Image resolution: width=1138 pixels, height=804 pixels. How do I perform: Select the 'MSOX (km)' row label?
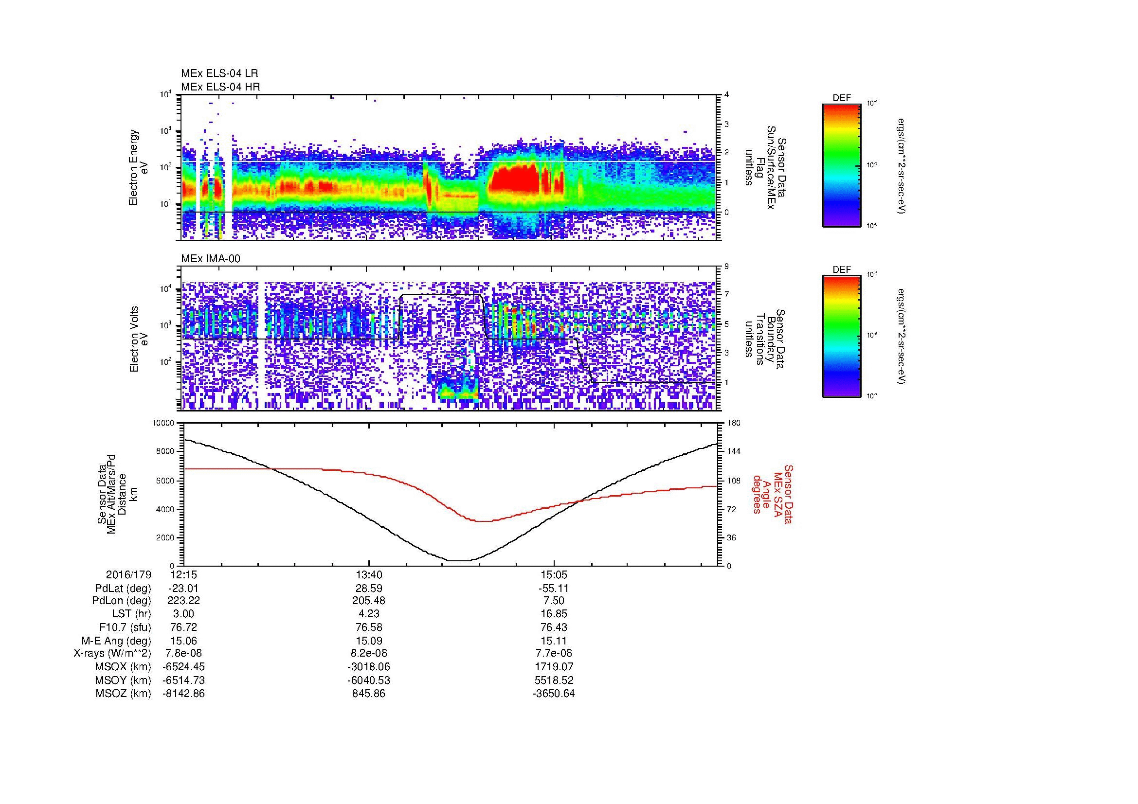123,667
